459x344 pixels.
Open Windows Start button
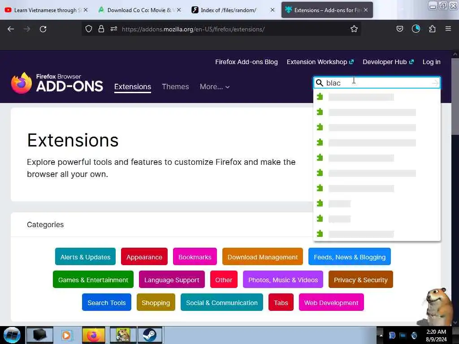[x=12, y=335]
